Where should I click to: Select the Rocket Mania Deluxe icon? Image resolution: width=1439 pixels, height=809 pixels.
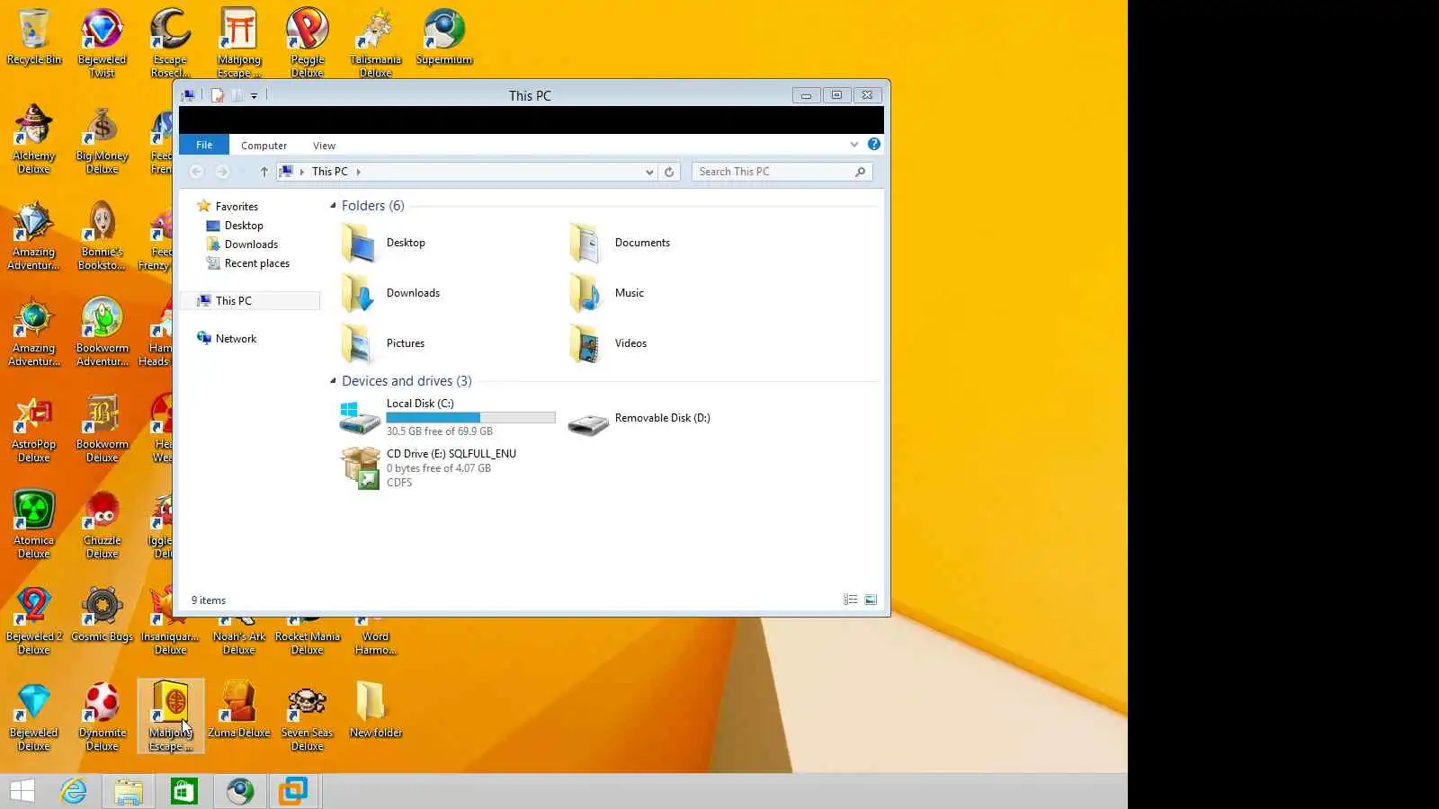(308, 636)
